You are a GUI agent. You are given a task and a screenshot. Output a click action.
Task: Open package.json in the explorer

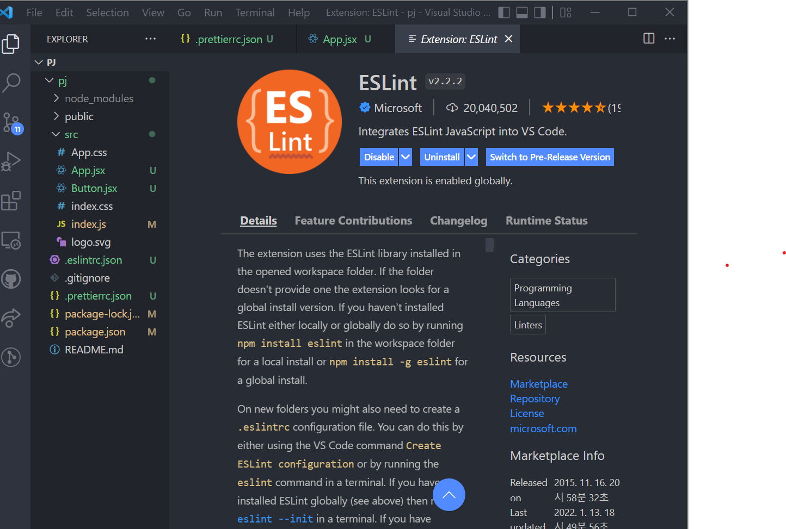pos(100,332)
